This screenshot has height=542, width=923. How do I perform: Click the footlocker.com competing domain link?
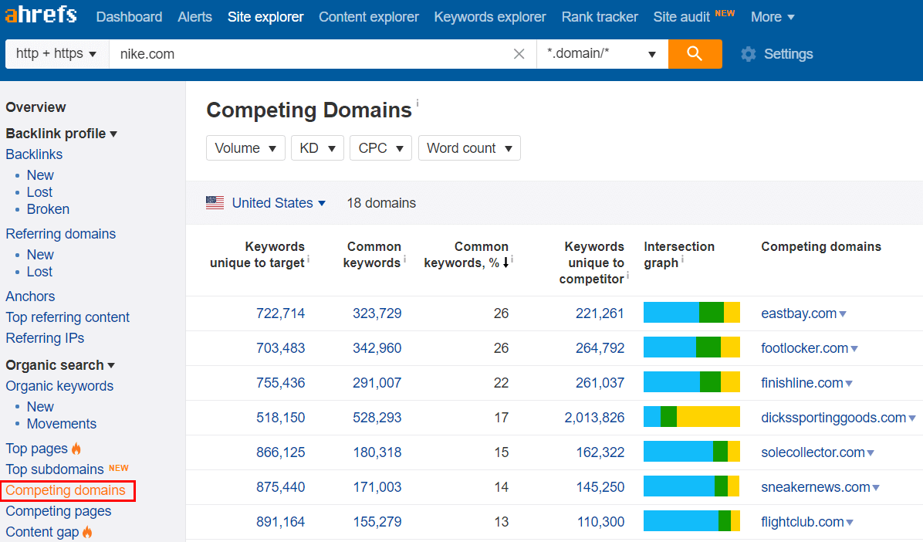[x=804, y=348]
